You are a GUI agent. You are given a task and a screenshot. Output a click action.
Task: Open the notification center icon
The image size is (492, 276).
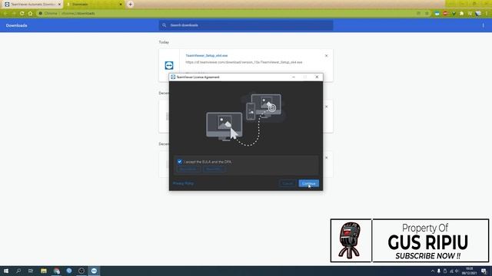click(x=484, y=271)
